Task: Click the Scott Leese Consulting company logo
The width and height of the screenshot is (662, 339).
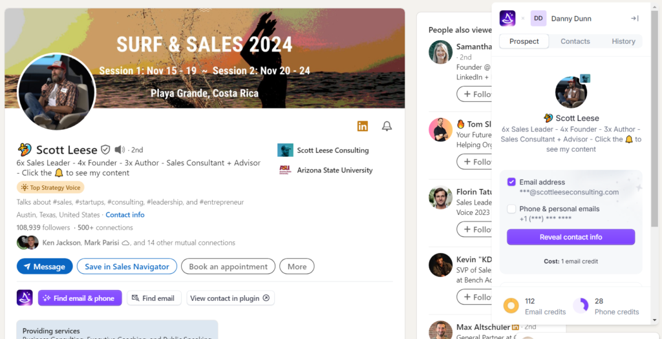Action: coord(285,150)
